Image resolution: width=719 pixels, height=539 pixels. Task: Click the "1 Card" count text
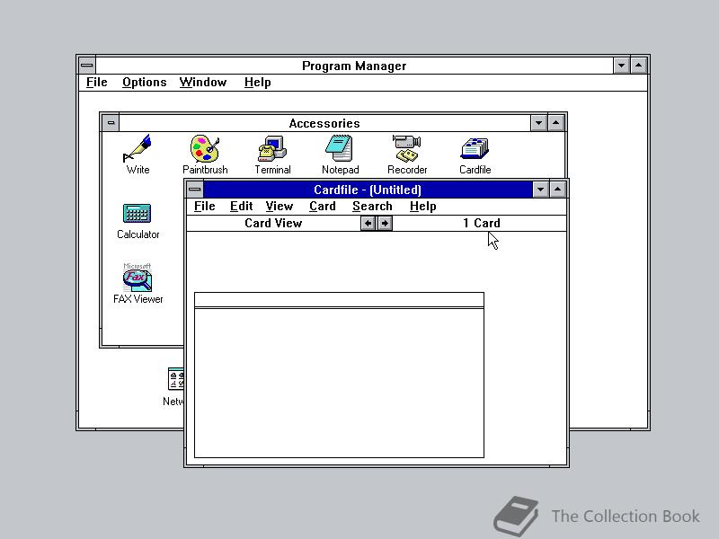tap(482, 223)
